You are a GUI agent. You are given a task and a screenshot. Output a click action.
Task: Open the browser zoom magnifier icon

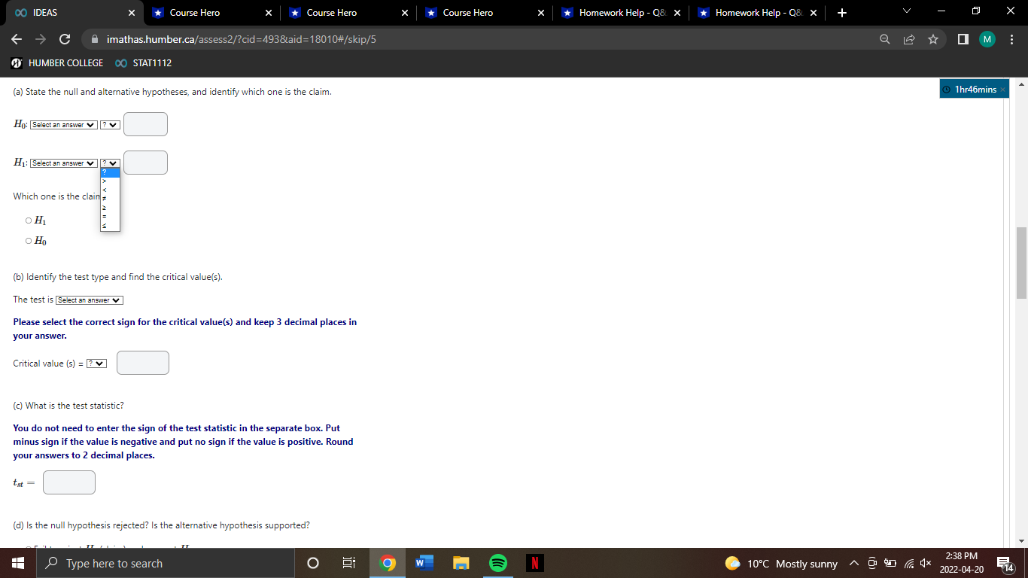tap(885, 39)
